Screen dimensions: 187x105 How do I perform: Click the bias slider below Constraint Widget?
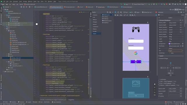[x=171, y=75]
